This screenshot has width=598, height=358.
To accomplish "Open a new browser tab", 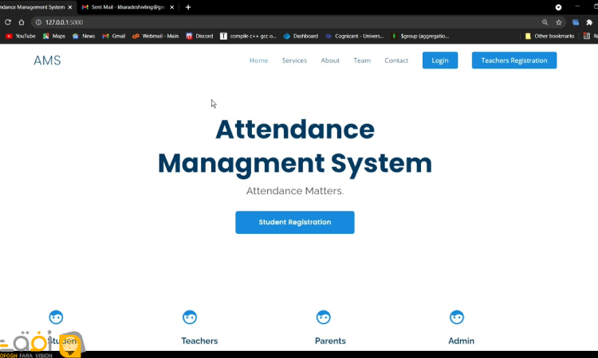I will pos(188,7).
